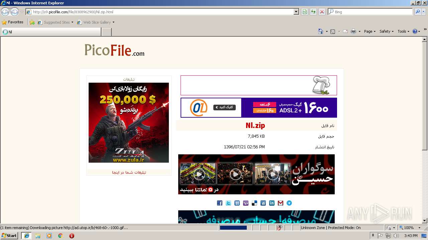Viewport: 428px width, 240px height.
Task: Open Page menu
Action: pos(370,31)
